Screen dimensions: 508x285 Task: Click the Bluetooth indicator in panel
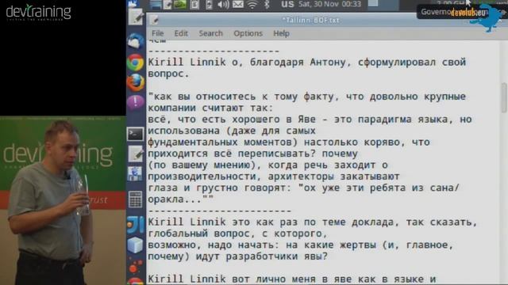click(x=267, y=5)
